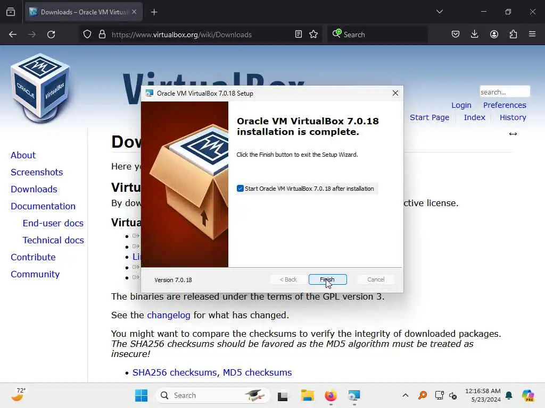Click the Firefox Search box

click(377, 35)
